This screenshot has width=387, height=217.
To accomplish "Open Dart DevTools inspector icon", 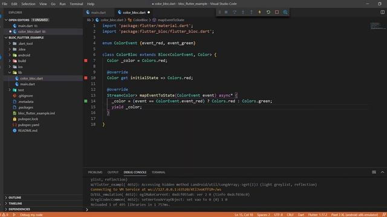I will point(285,12).
